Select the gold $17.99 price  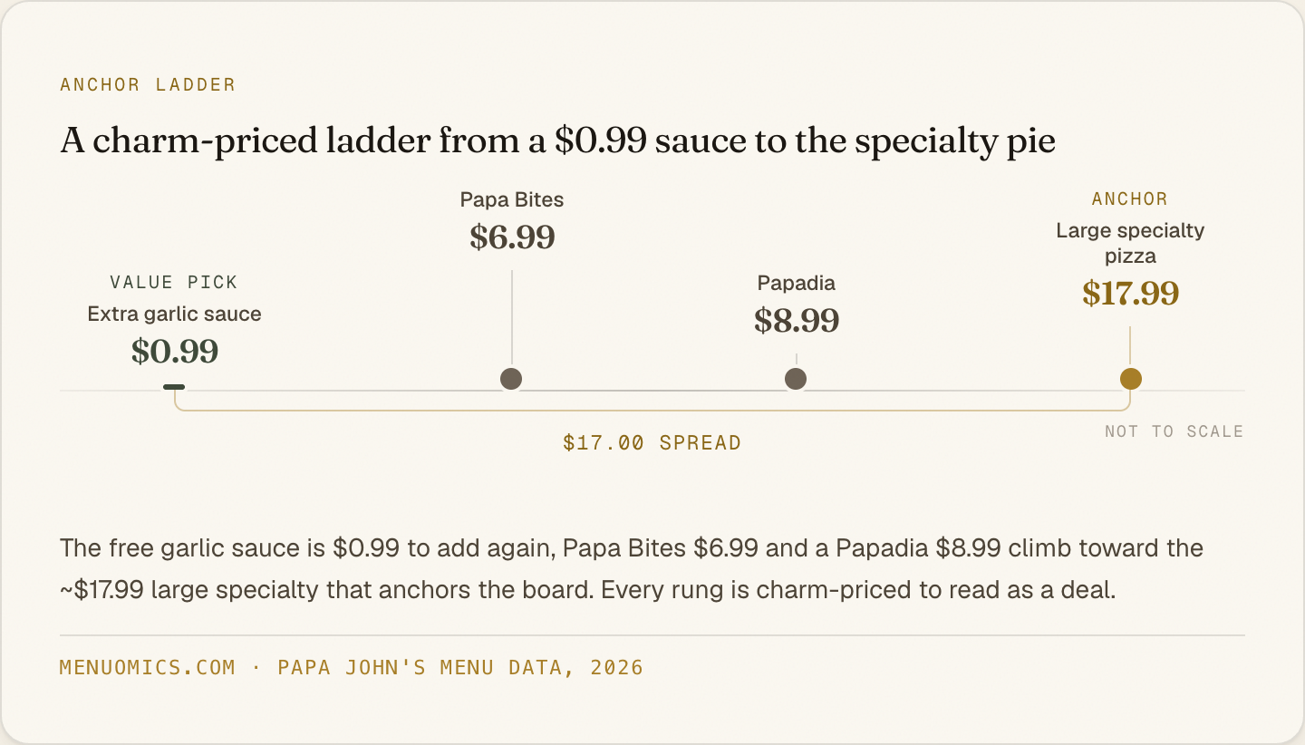pos(1130,294)
